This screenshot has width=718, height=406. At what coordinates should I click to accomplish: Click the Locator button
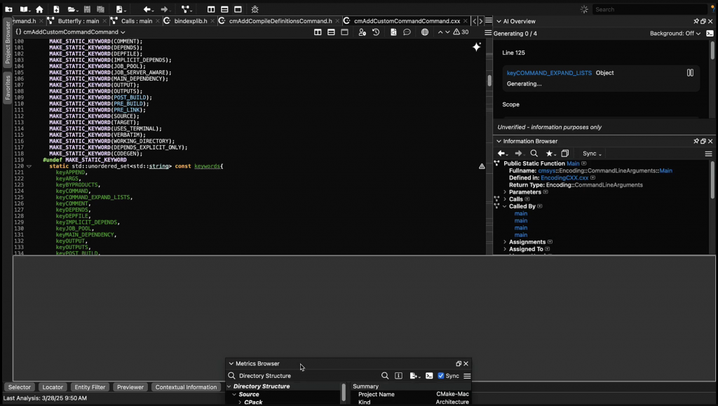tap(53, 387)
